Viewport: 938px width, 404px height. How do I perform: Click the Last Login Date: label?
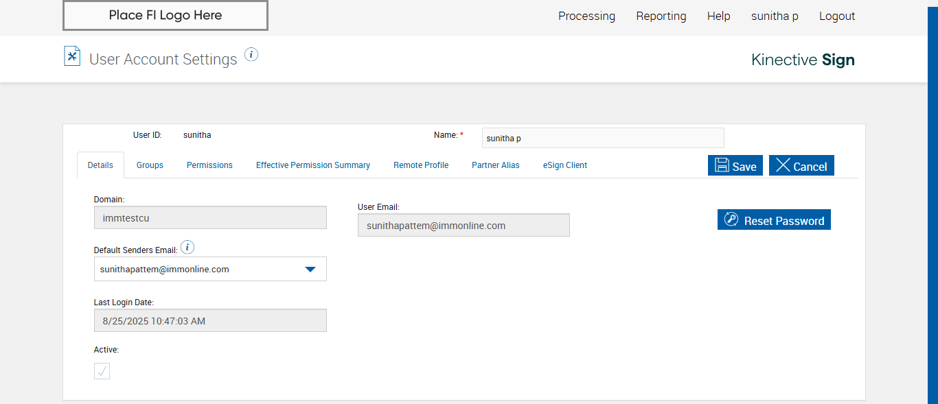tap(124, 302)
